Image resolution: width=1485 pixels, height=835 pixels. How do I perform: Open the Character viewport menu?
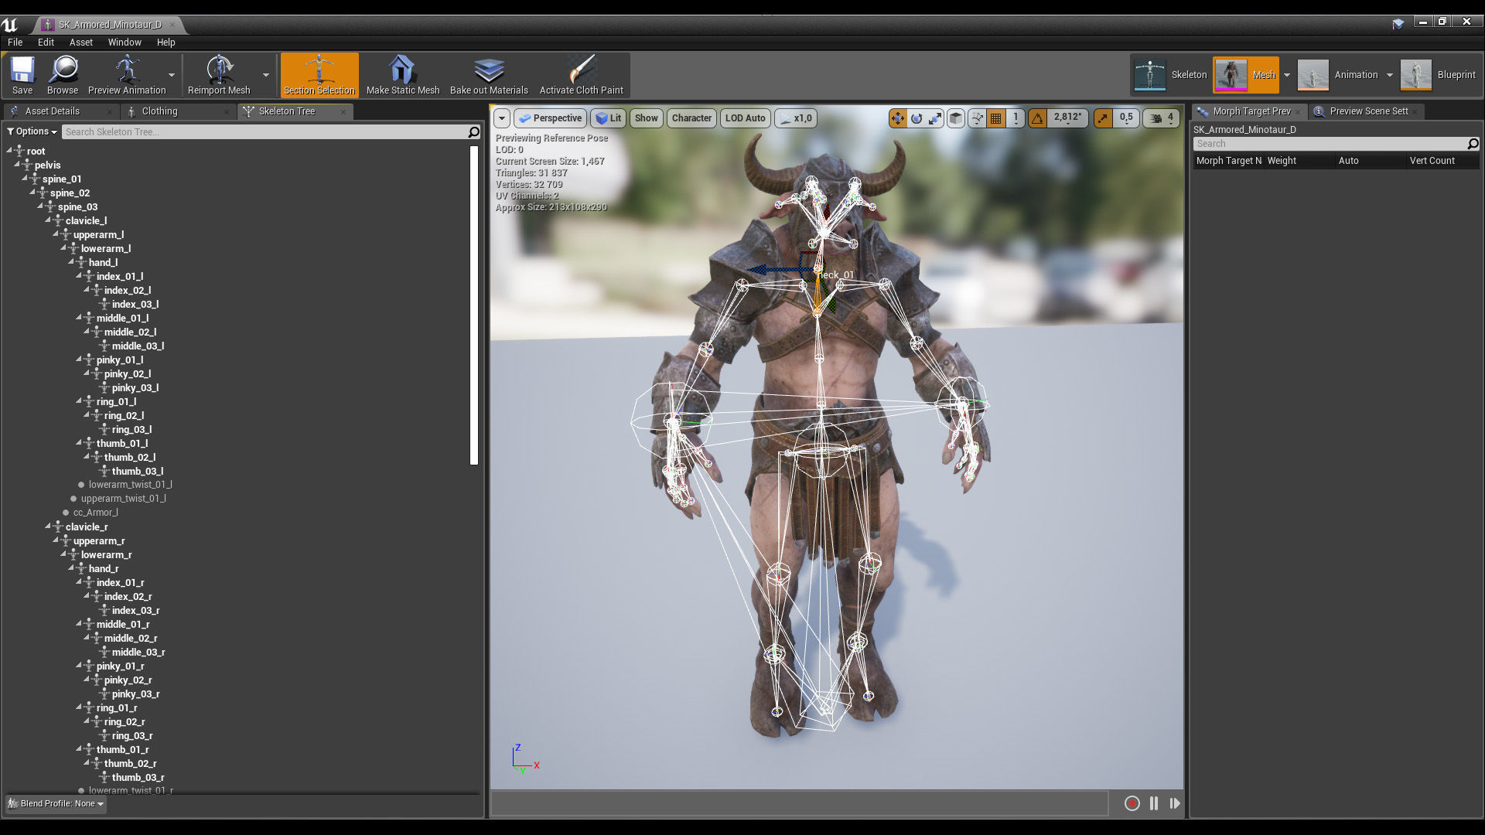tap(691, 118)
